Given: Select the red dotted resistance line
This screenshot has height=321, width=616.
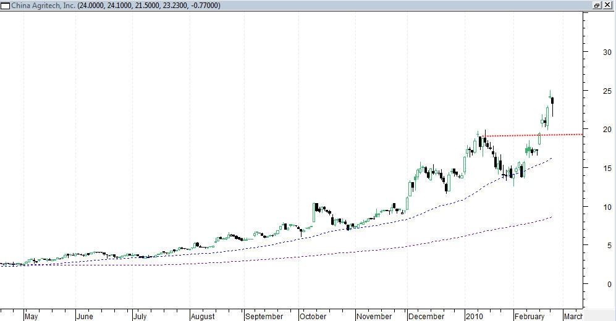Looking at the screenshot, I should point(533,135).
